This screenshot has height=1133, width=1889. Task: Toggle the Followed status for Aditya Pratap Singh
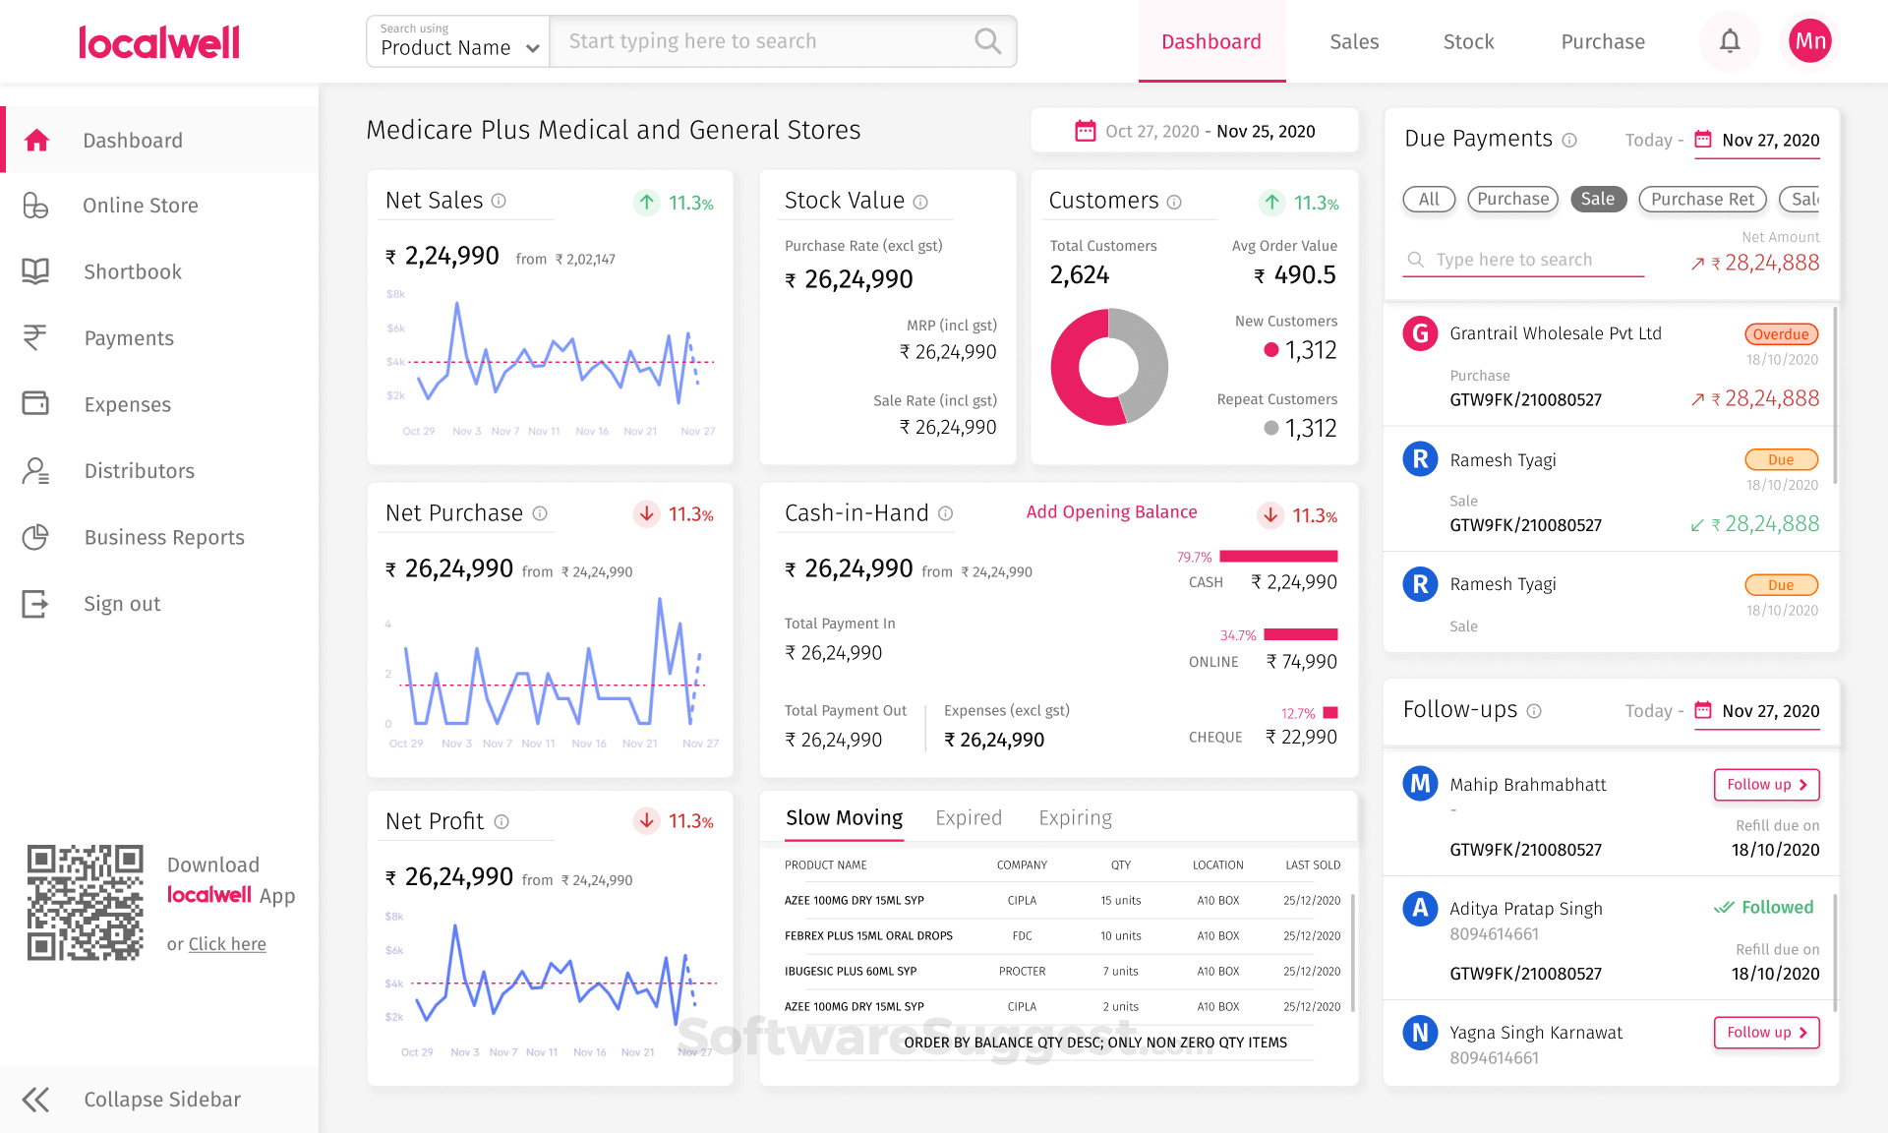(x=1764, y=907)
